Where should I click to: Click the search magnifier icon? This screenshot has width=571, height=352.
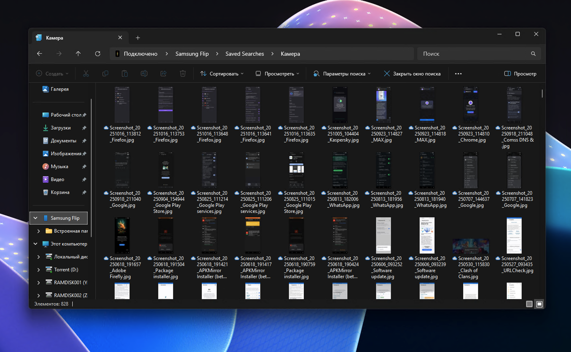tap(533, 54)
